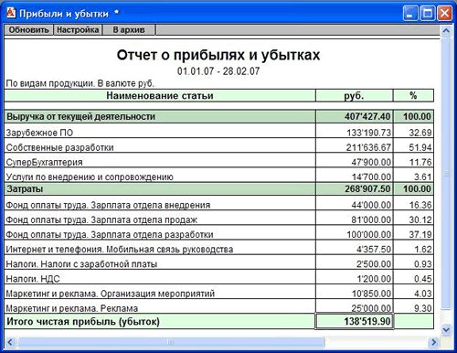The height and width of the screenshot is (353, 457).
Task: Click the horizontal scrollbar left arrow
Action: (x=10, y=342)
